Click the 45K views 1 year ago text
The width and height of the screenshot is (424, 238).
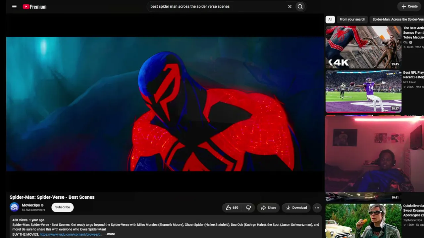tap(28, 220)
